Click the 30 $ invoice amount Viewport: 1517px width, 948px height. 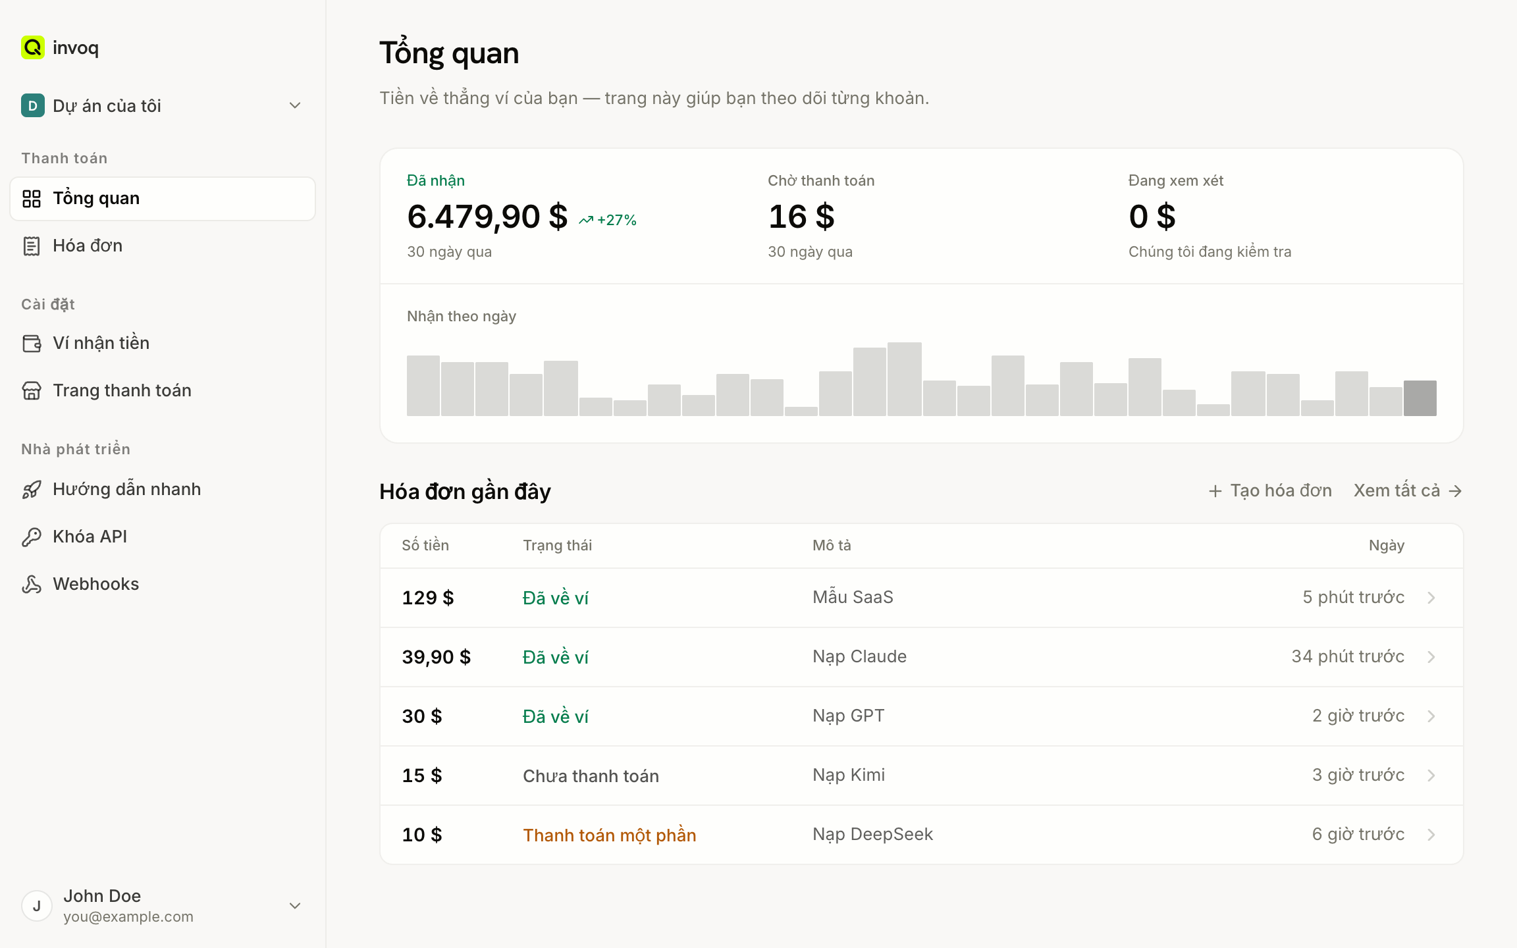pyautogui.click(x=422, y=716)
